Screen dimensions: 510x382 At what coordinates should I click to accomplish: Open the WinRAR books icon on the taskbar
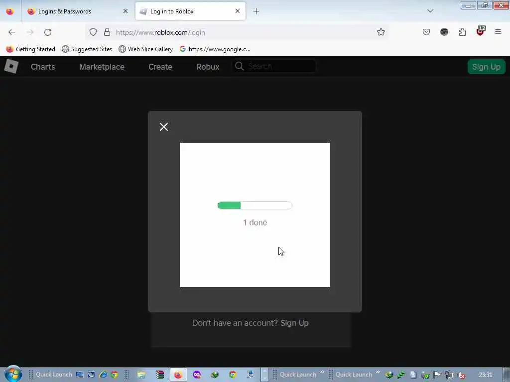(x=160, y=375)
